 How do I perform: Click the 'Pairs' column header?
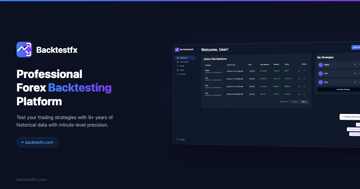(250, 65)
